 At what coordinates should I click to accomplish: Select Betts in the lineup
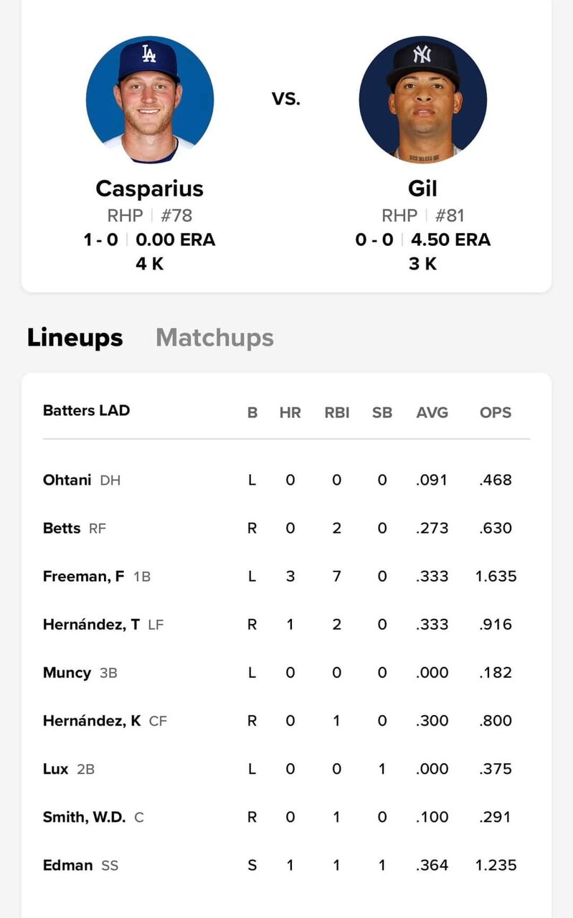(x=62, y=529)
